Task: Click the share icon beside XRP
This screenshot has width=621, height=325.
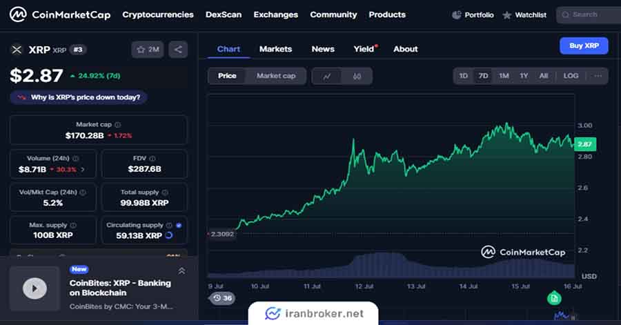Action: click(x=178, y=50)
